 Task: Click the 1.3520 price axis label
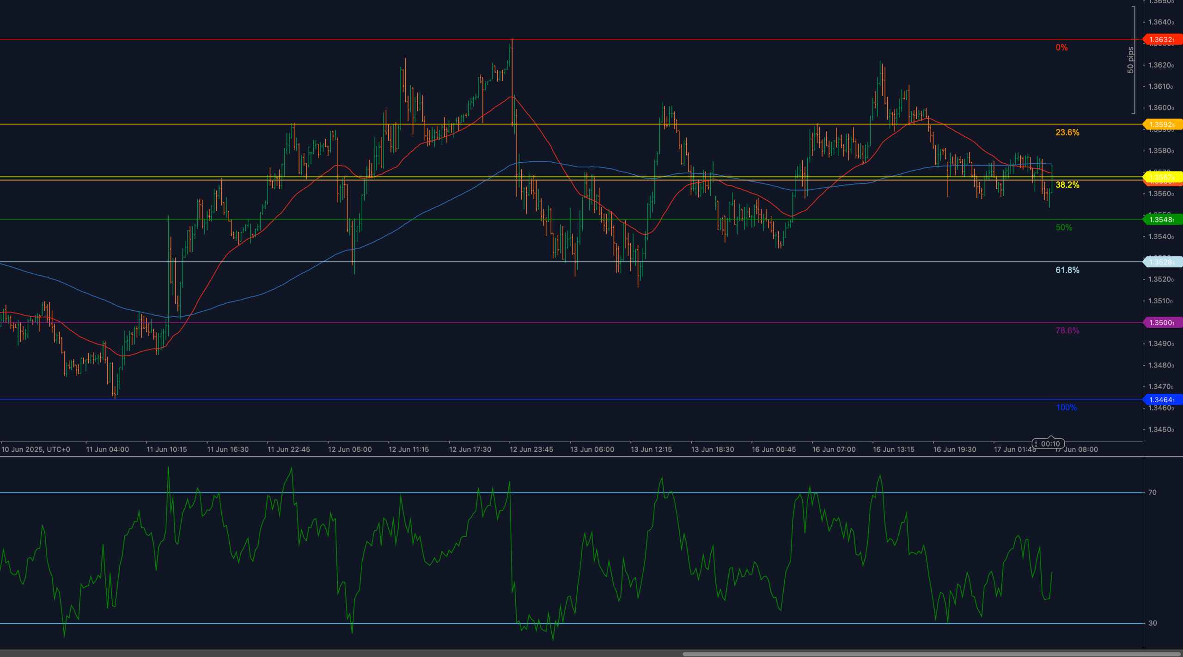click(x=1161, y=280)
